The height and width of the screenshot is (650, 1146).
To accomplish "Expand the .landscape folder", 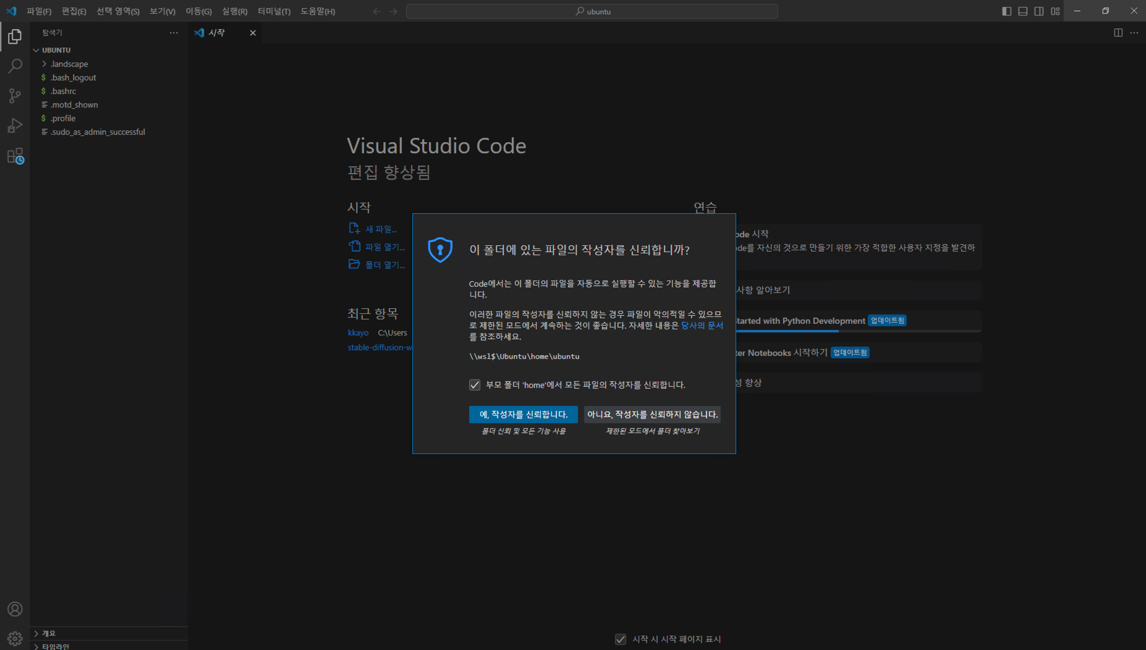I will click(x=109, y=64).
